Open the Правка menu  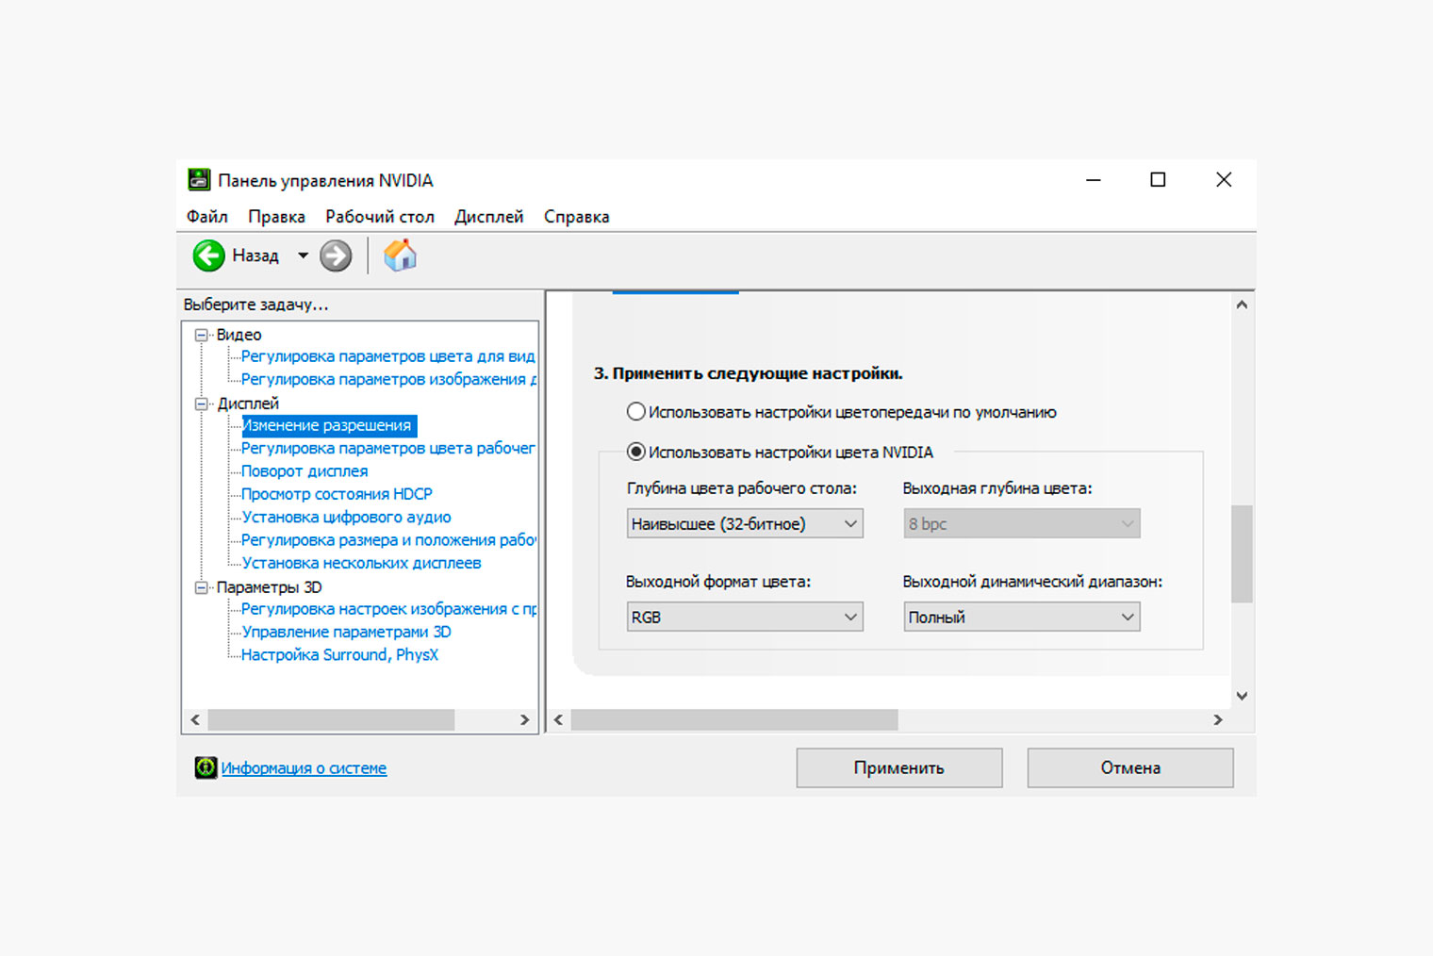click(276, 216)
